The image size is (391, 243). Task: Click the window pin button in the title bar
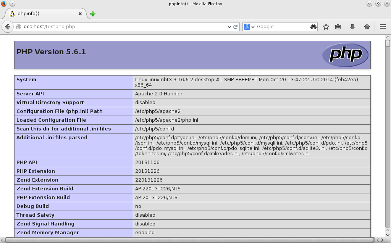click(12, 4)
